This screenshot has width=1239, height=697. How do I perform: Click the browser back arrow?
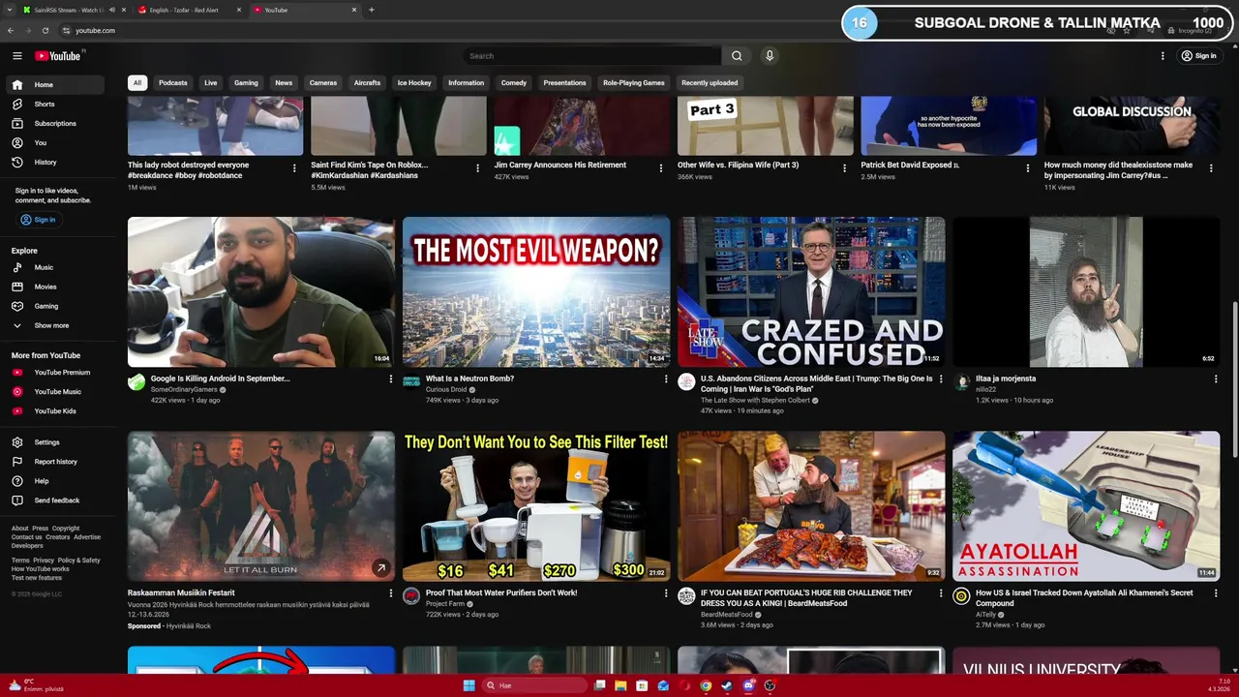click(x=11, y=31)
